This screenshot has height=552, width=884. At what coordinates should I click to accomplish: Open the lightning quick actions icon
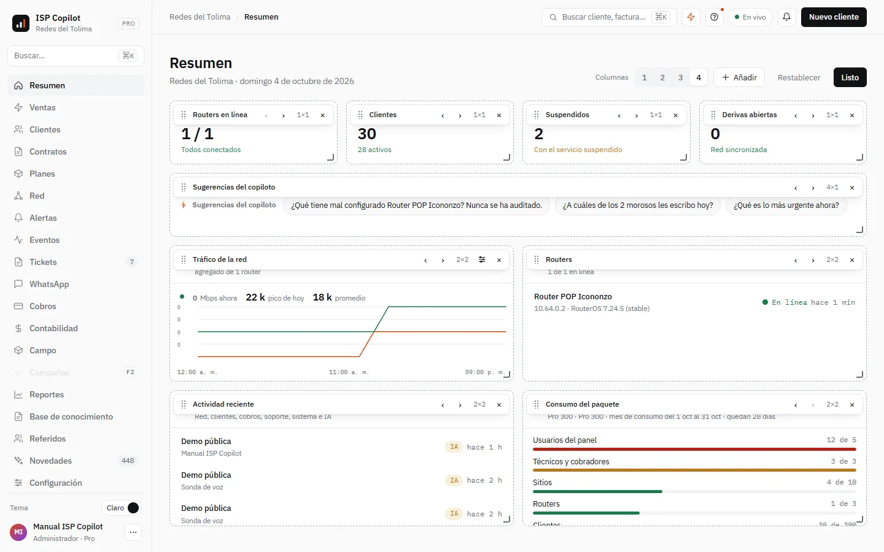(691, 17)
